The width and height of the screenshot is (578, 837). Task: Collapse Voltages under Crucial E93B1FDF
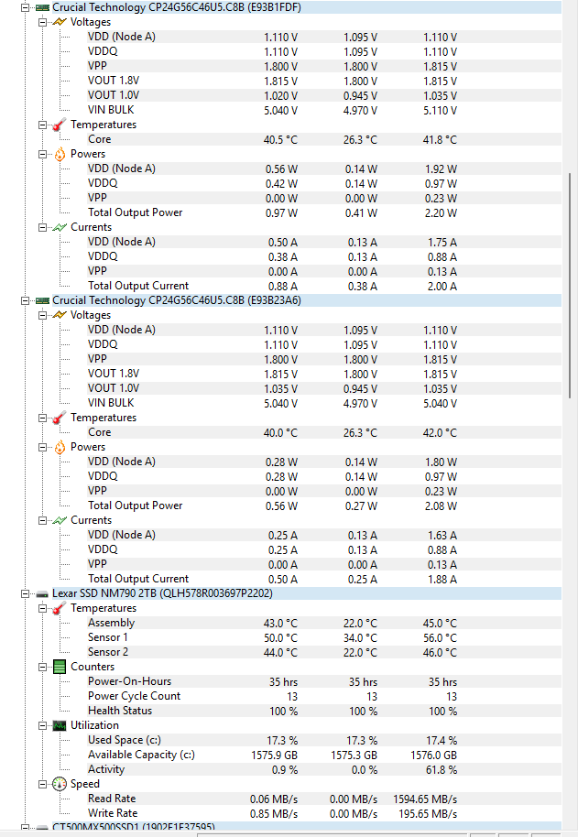pyautogui.click(x=42, y=22)
